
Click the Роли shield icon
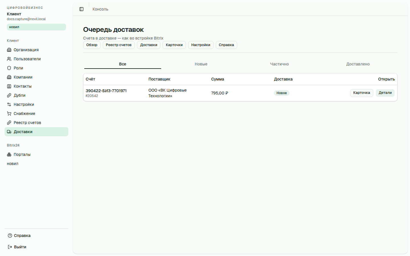coord(9,68)
